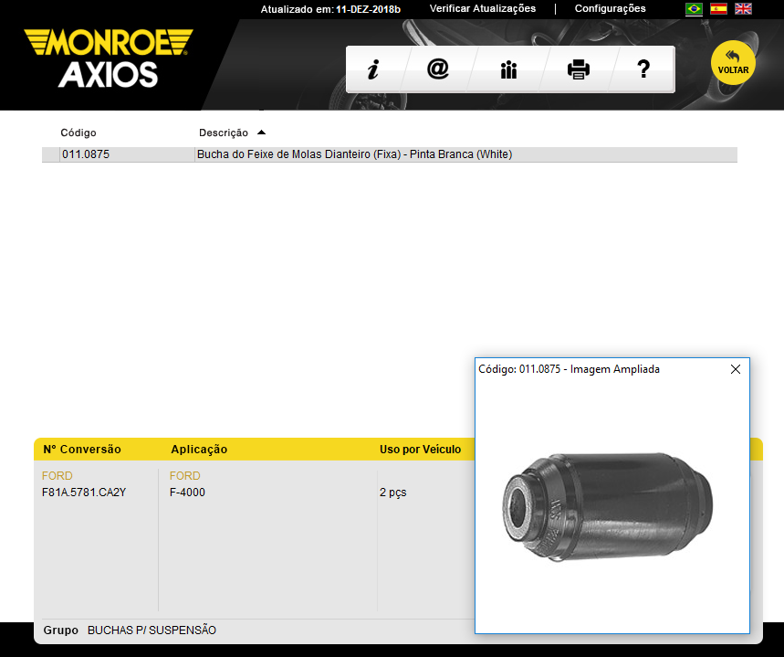Open the Configurações menu

click(610, 9)
